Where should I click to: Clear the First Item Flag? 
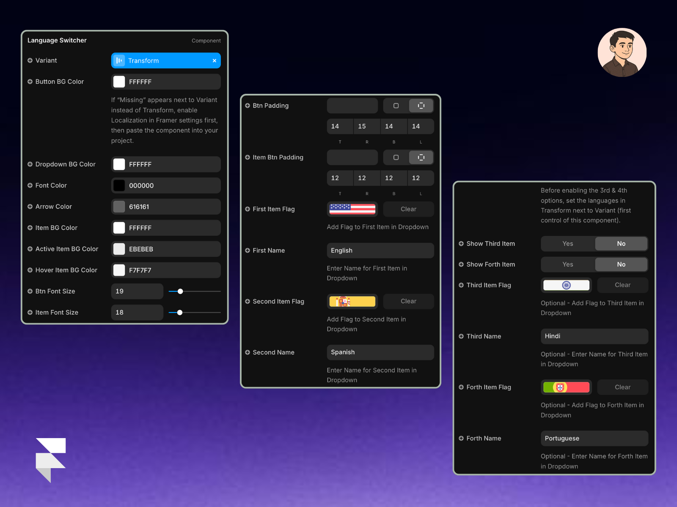pos(408,209)
